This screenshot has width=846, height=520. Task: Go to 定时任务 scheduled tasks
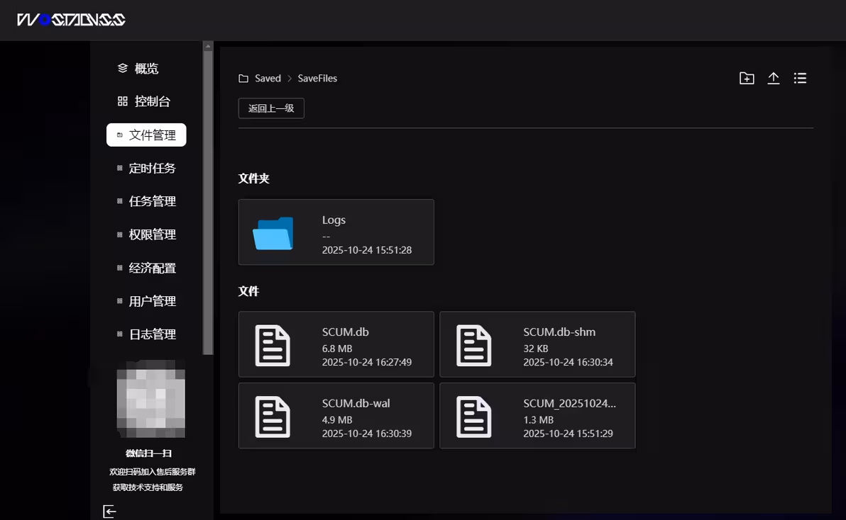tap(146, 168)
